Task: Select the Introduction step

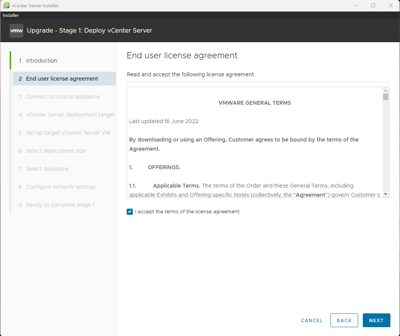Action: click(41, 61)
